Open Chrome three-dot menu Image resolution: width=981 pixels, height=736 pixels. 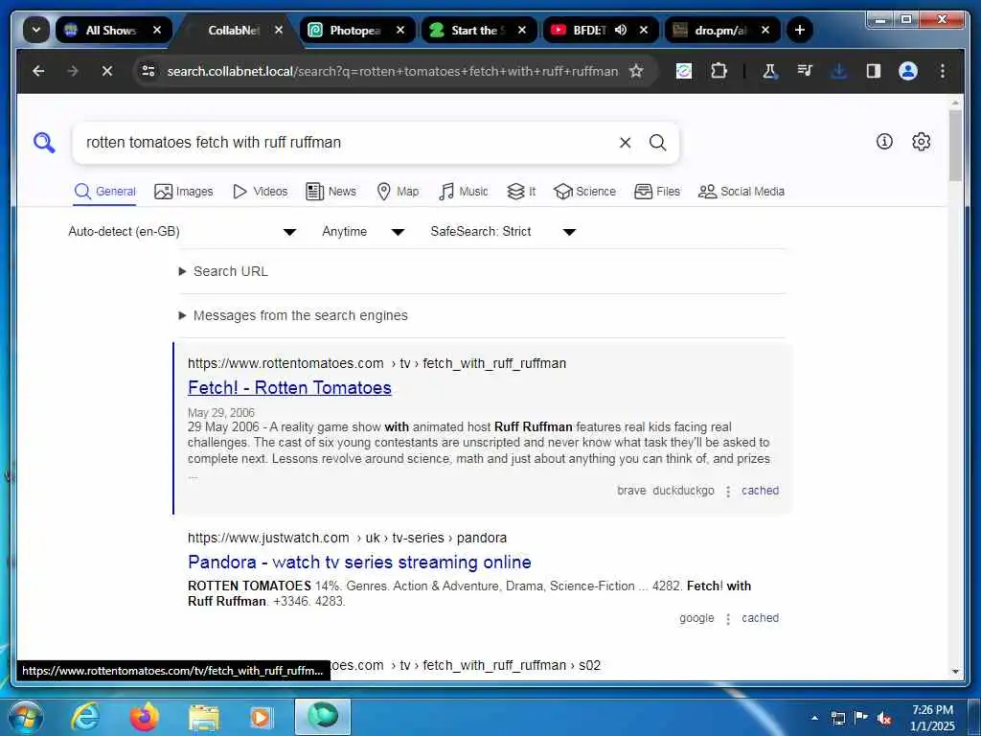tap(943, 71)
